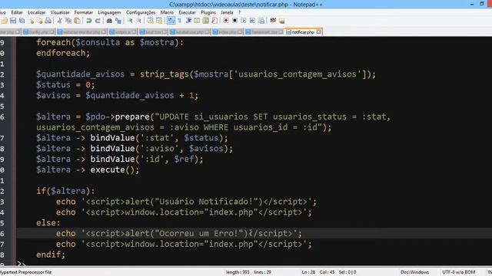492x276 pixels.
Task: Click the Save All toolbar icon
Action: (22, 21)
